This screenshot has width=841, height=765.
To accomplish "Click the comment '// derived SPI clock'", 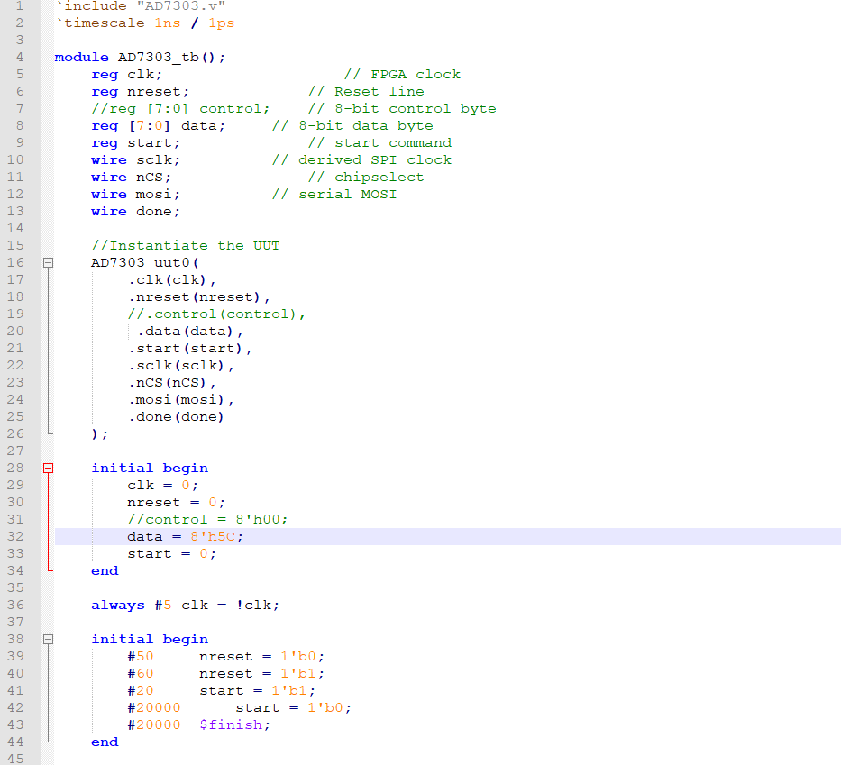I will tap(361, 160).
